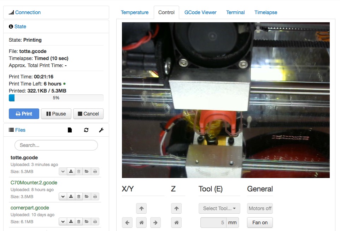Cancel the current print job

click(88, 114)
